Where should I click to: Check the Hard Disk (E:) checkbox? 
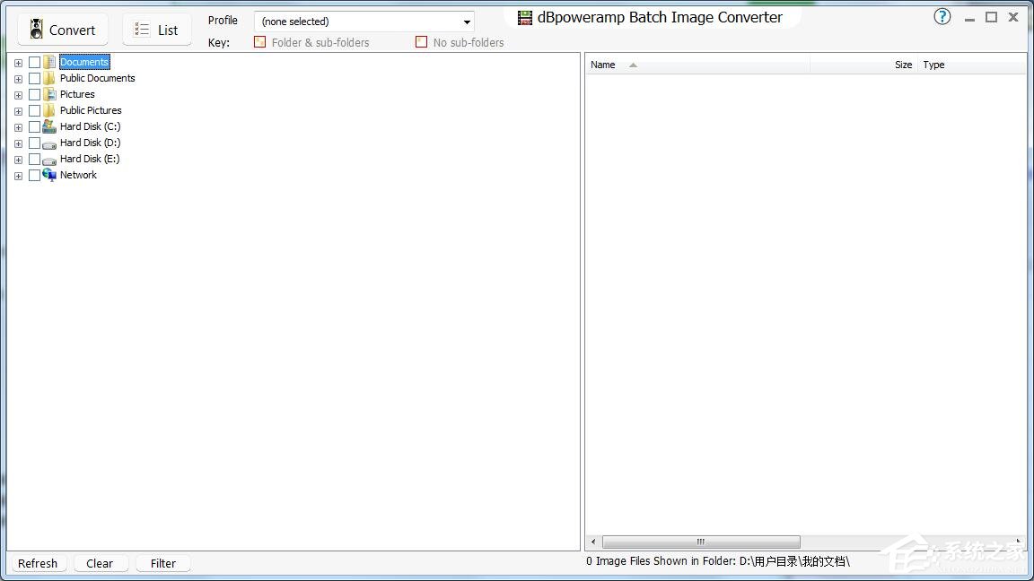(x=34, y=159)
